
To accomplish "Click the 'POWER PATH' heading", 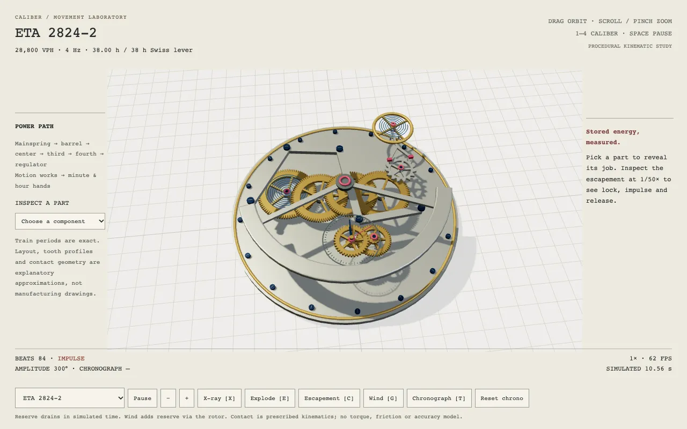I will click(x=34, y=127).
